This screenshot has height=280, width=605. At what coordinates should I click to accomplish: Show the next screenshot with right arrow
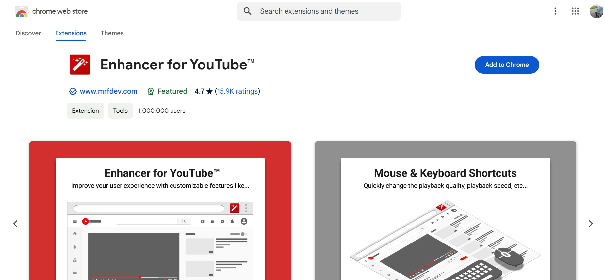591,224
